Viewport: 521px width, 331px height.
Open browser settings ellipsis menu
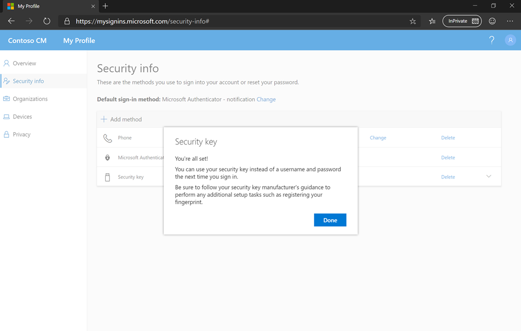pos(510,21)
